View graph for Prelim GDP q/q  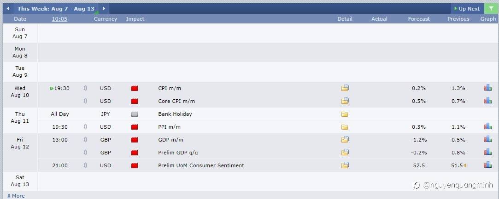[487, 152]
